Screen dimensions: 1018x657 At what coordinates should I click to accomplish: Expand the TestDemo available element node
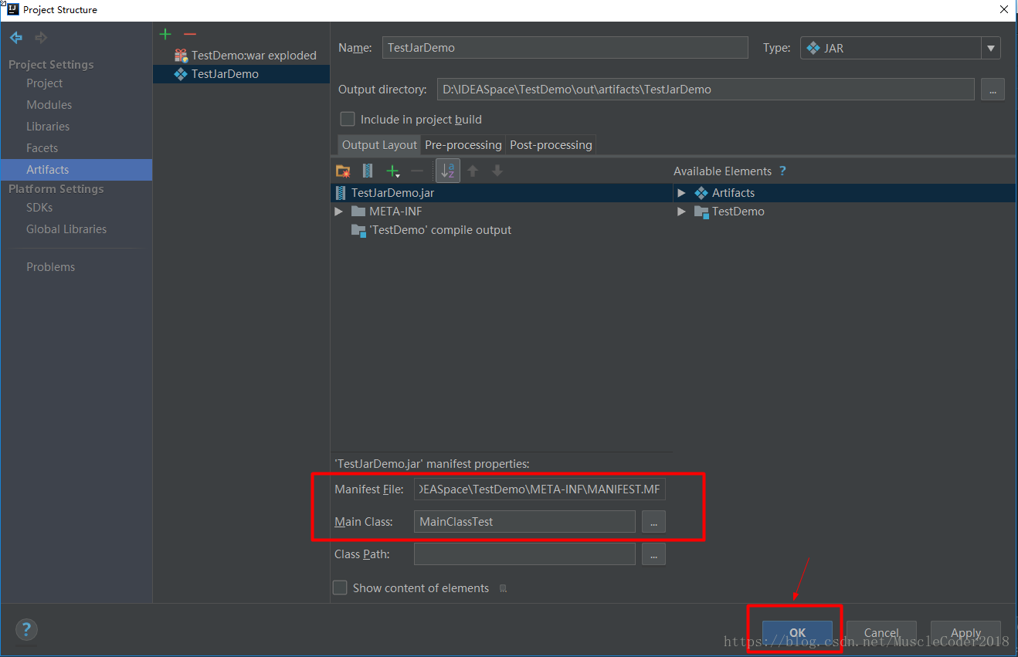click(681, 212)
